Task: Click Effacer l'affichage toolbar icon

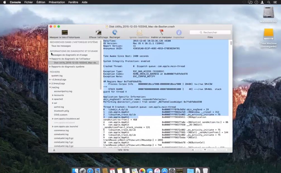Action: [x=99, y=32]
